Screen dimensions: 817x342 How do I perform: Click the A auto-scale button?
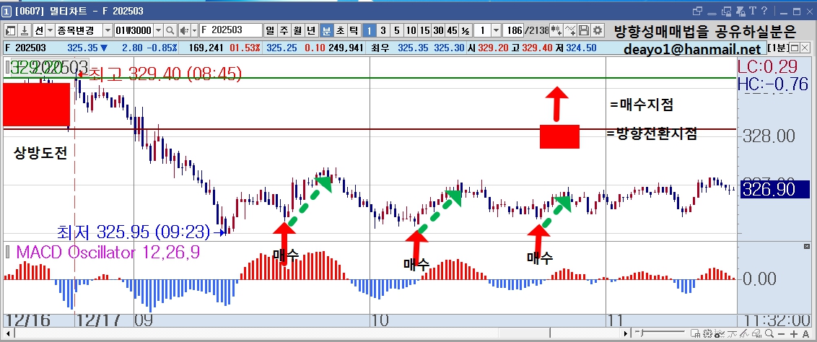tap(805, 333)
